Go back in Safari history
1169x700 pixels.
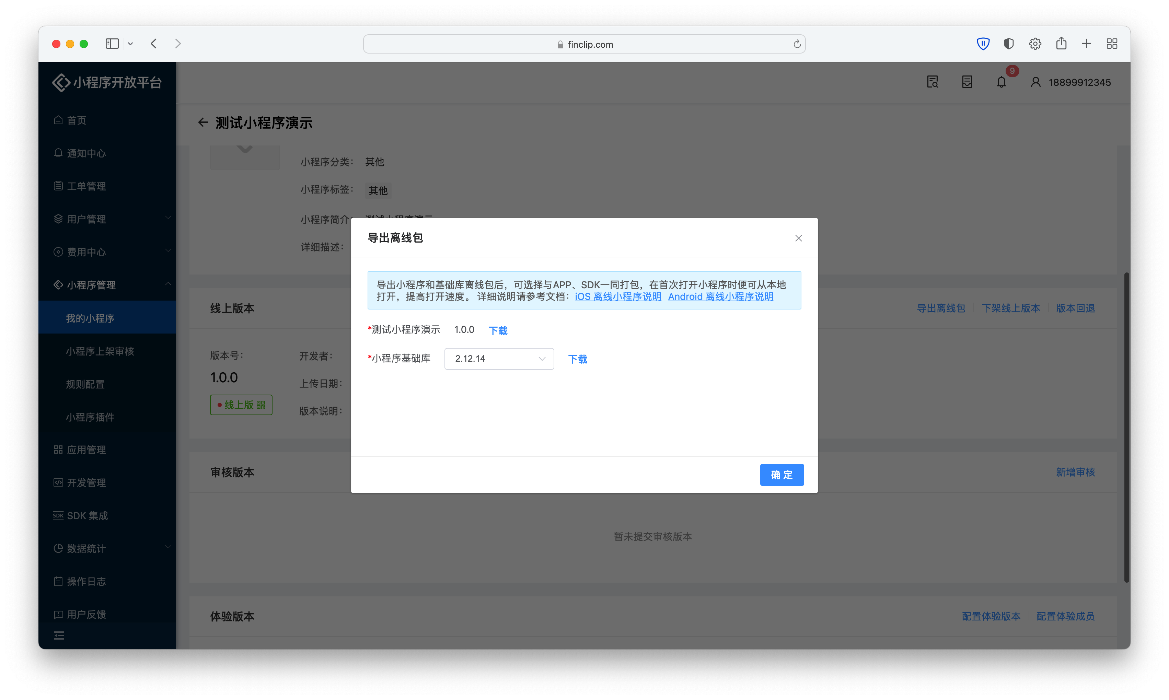(154, 44)
